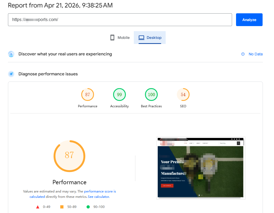
Task: Click the No Data info icon
Action: coord(243,54)
